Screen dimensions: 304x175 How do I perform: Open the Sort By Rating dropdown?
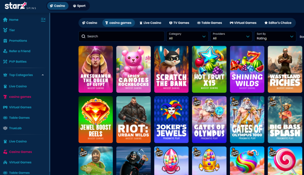[275, 36]
